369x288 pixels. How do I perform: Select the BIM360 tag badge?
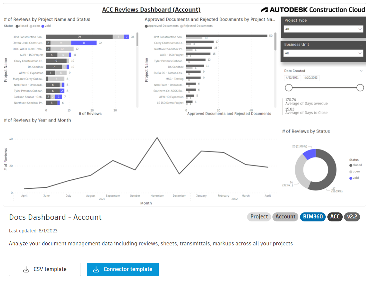(313, 217)
